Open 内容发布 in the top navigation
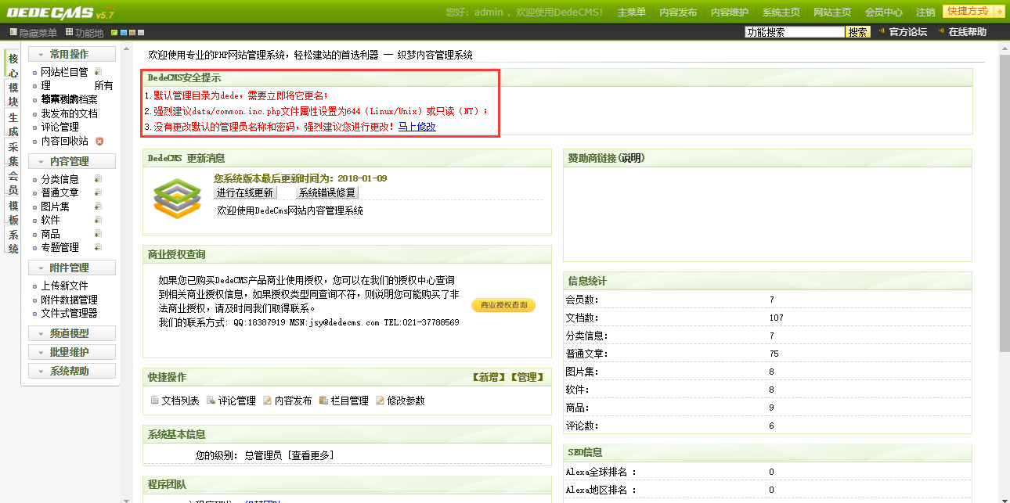This screenshot has width=1010, height=503. (x=678, y=13)
